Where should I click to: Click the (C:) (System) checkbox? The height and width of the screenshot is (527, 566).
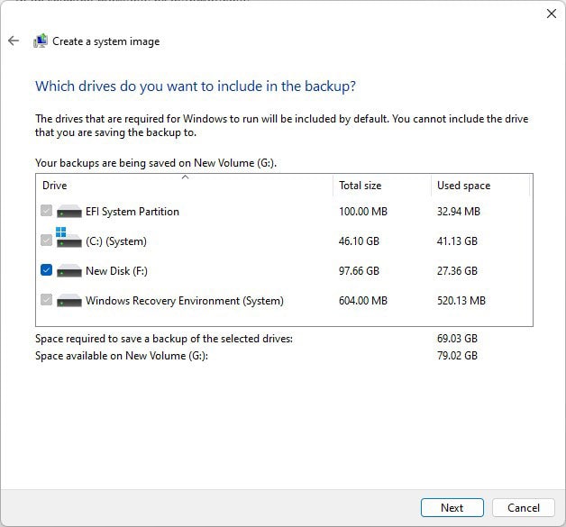pyautogui.click(x=46, y=241)
